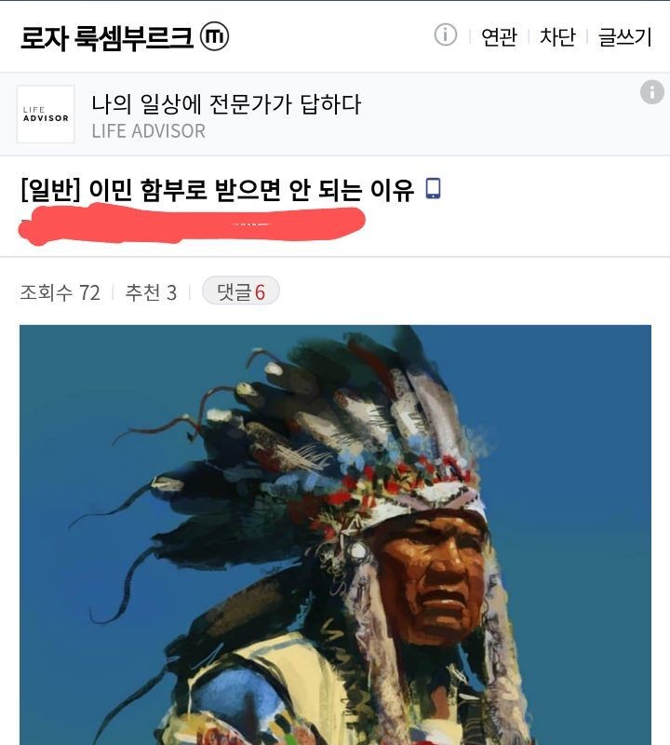Jump to comments via 댓글 6 button
The width and height of the screenshot is (670, 745).
point(241,291)
